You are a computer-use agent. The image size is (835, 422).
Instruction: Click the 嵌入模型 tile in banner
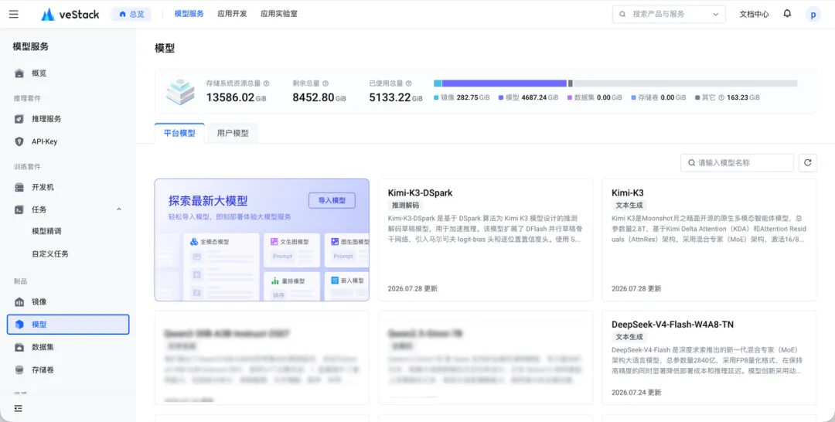[x=347, y=286]
